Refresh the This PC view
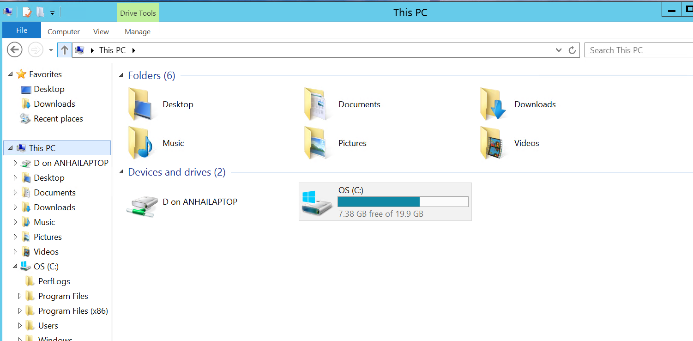The width and height of the screenshot is (693, 341). pyautogui.click(x=572, y=50)
